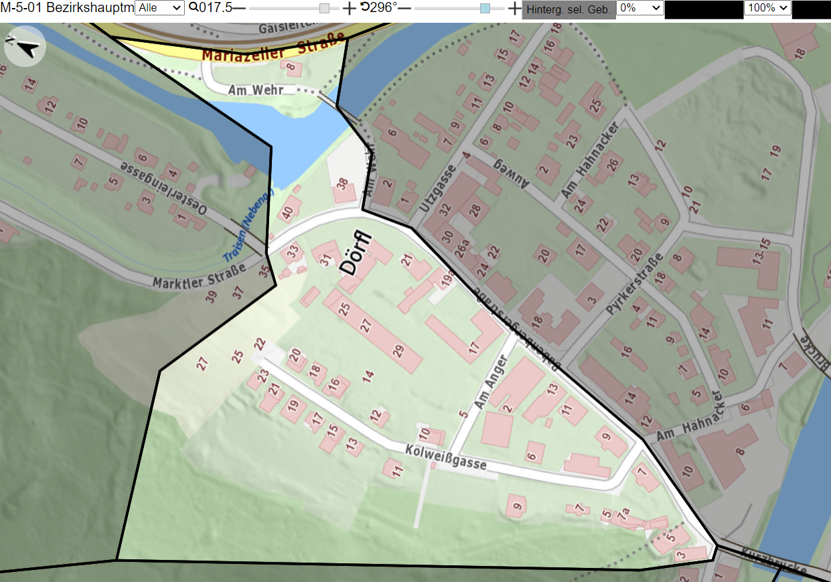831x582 pixels.
Task: Increase zoom with the plus icon
Action: (x=350, y=8)
